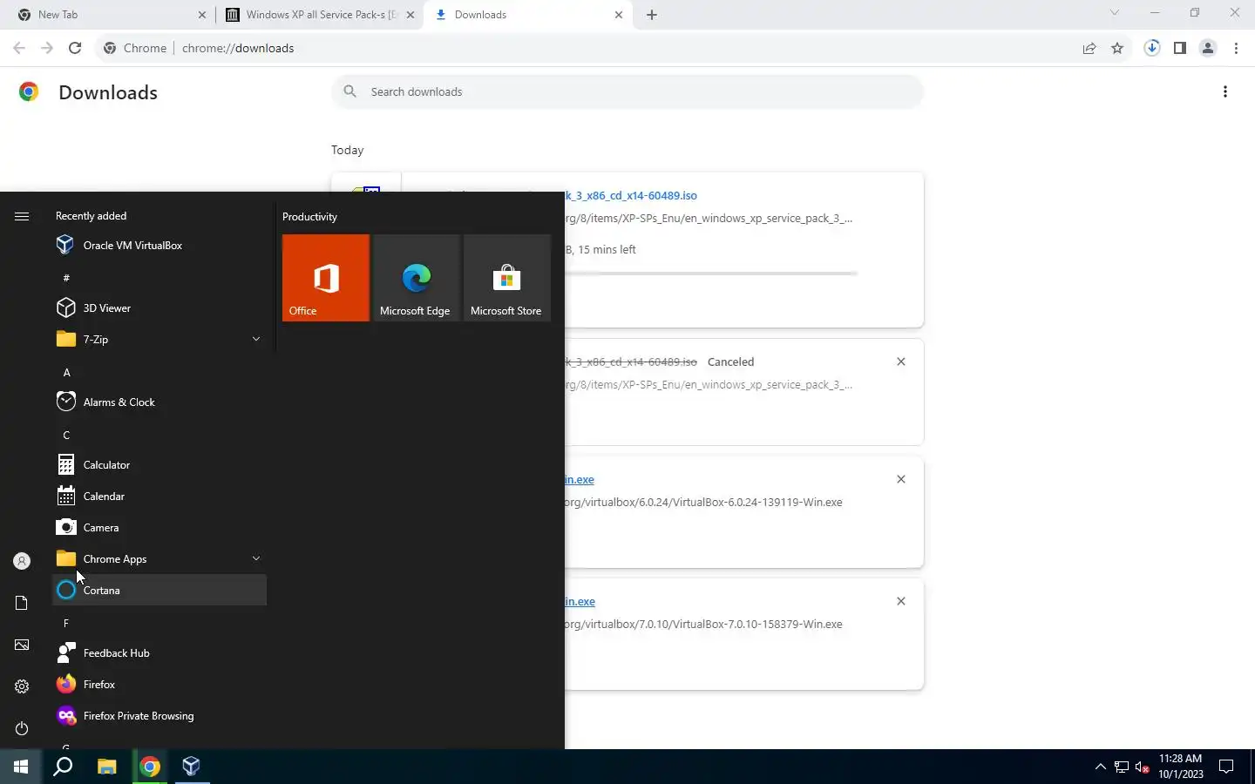Close the Windows XP tab
This screenshot has width=1255, height=784.
410,15
